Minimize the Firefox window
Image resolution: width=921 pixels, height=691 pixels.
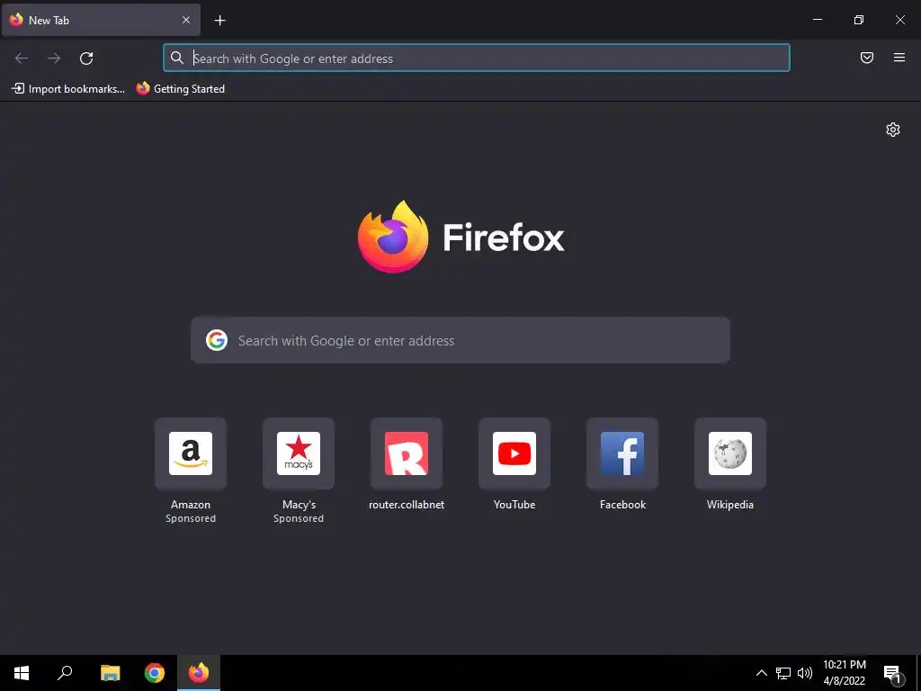click(x=817, y=20)
